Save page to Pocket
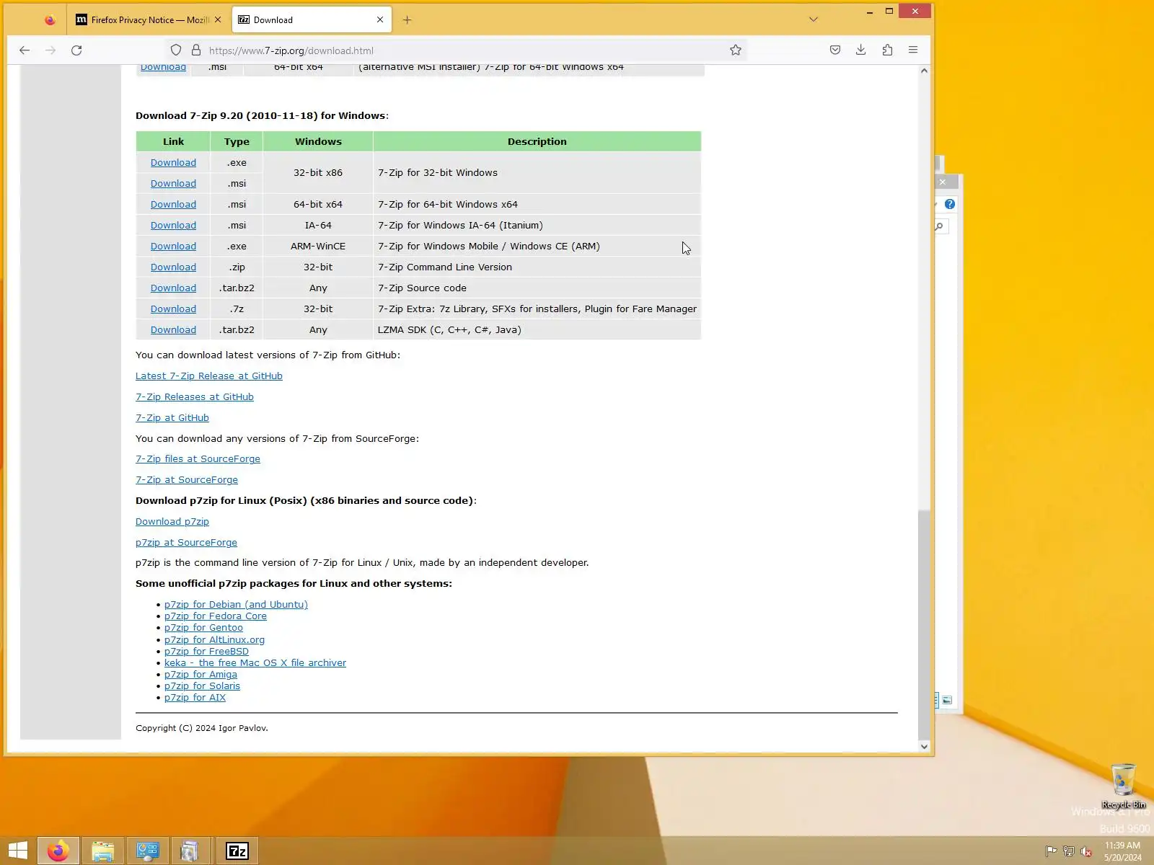 point(835,50)
